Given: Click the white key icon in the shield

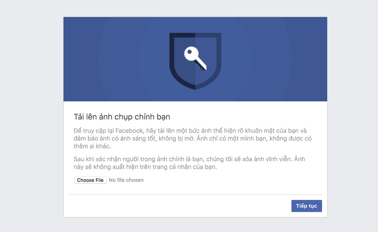Looking at the screenshot, I should [196, 58].
